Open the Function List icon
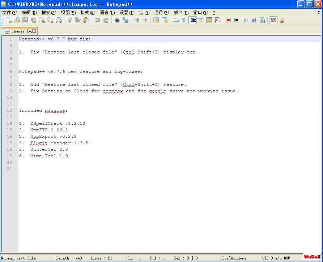 (x=217, y=20)
